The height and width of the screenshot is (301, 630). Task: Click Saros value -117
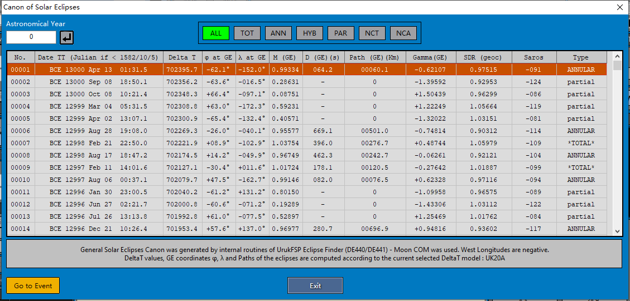tap(535, 229)
